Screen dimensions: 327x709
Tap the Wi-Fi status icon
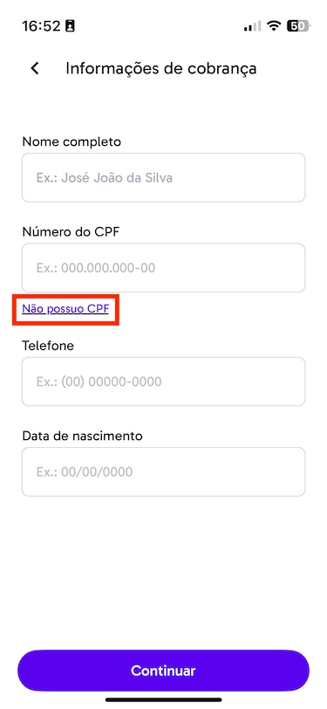coord(274,26)
